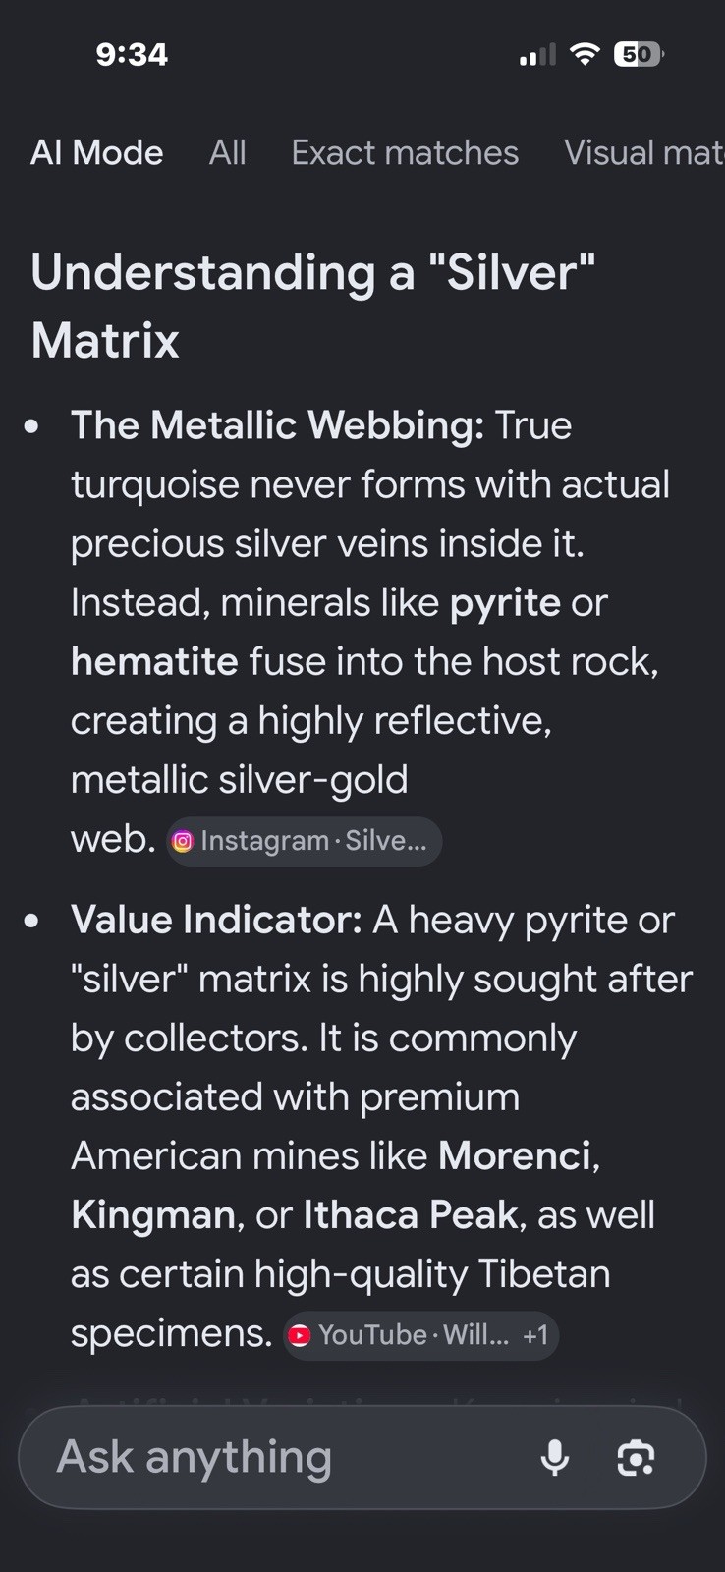Tap the bold word pyrite
This screenshot has height=1572, width=725.
click(x=505, y=602)
